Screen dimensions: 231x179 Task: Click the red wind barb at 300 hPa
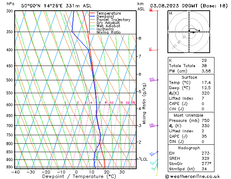coord(154,10)
